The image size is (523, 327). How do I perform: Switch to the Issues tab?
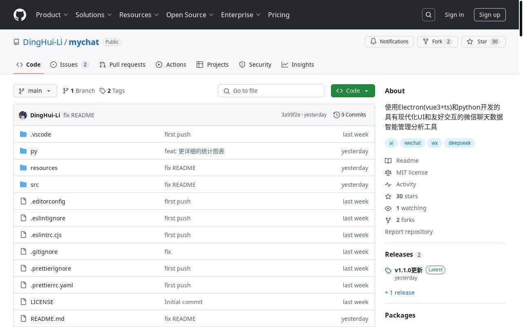click(69, 65)
